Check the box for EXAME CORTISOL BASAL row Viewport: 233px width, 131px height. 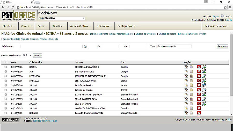(6, 99)
